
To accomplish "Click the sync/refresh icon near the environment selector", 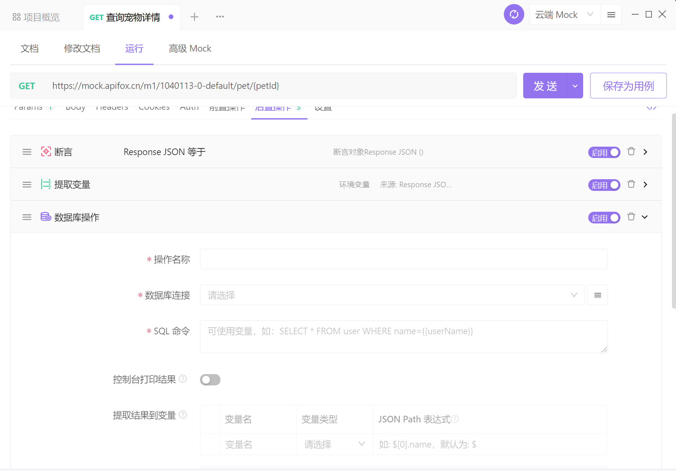I will (x=514, y=14).
